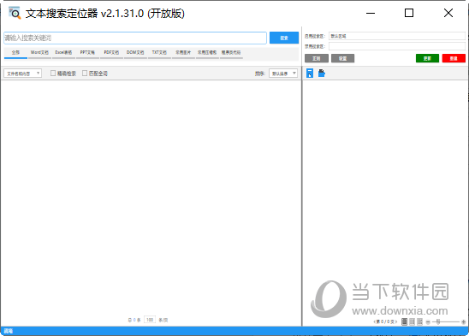Select the third page layout icon
469x336 pixels.
tap(419, 321)
